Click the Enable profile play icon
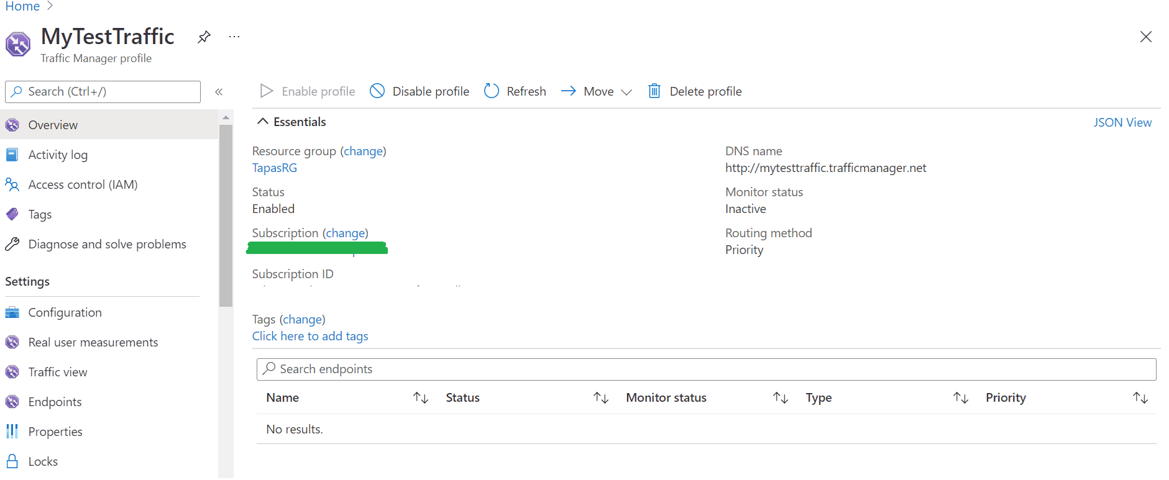1169x480 pixels. click(267, 91)
